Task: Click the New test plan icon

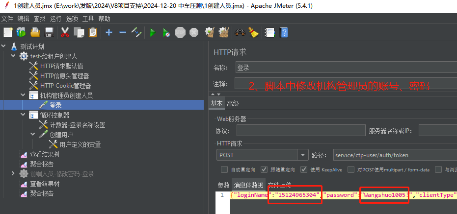Action: coord(8,32)
